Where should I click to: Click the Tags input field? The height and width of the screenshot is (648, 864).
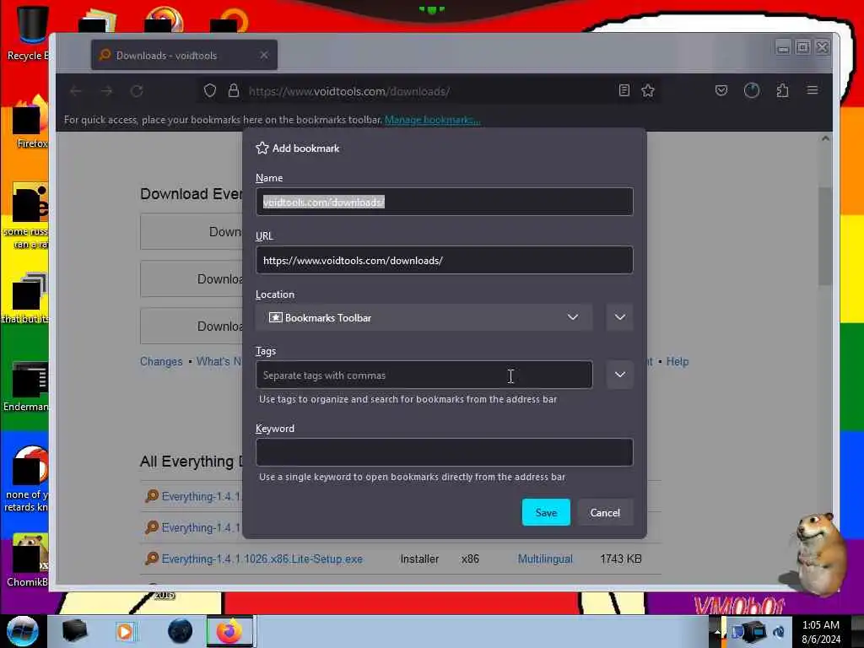pyautogui.click(x=424, y=375)
